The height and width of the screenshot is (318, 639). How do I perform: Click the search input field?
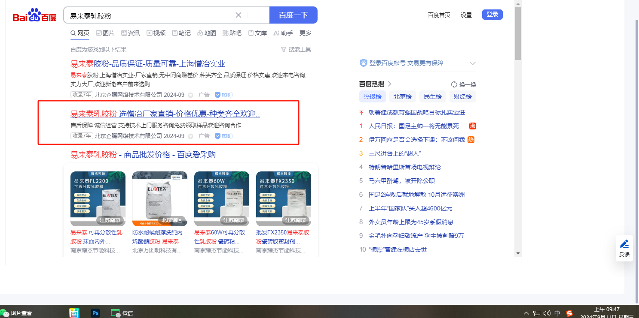(x=150, y=15)
